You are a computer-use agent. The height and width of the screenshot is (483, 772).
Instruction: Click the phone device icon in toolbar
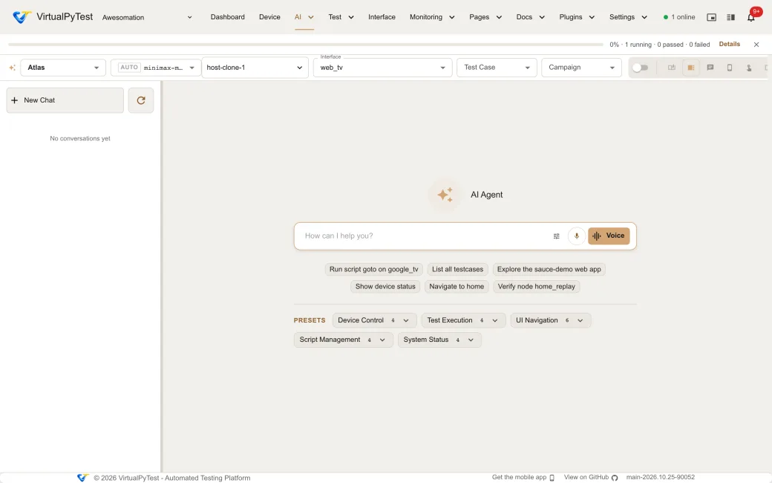click(x=730, y=68)
